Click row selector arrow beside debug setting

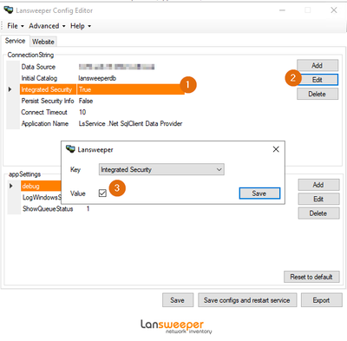(11, 186)
